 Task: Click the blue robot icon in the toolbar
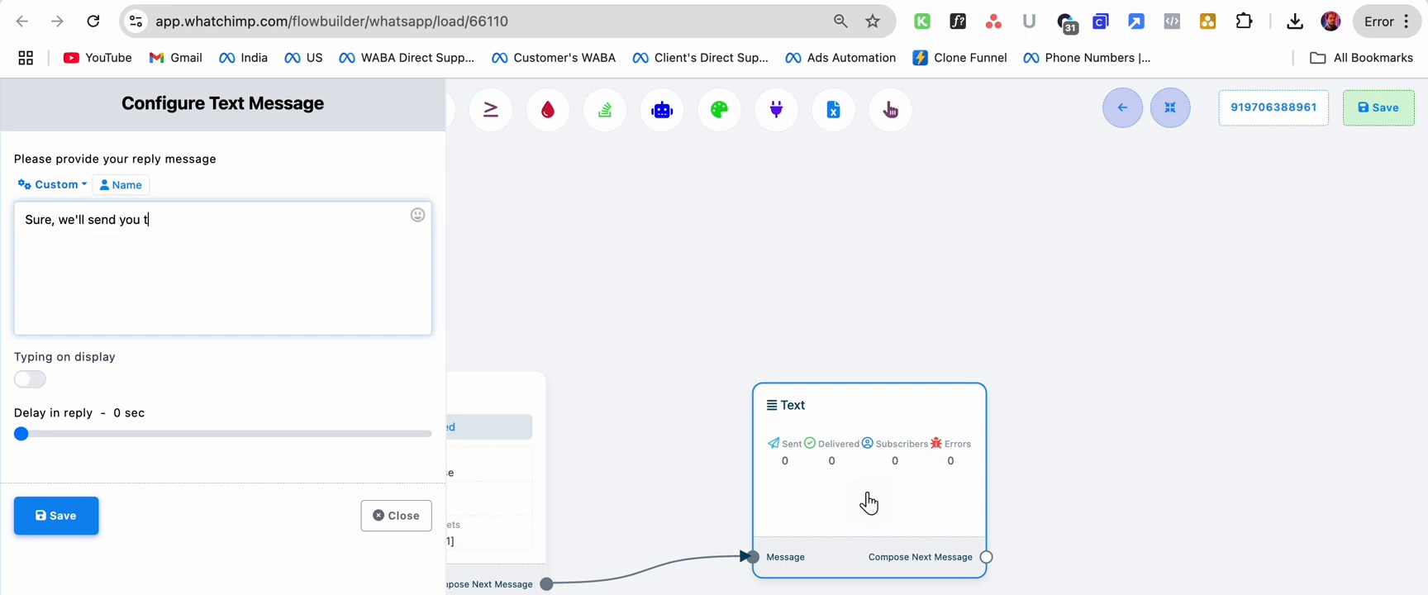point(662,109)
